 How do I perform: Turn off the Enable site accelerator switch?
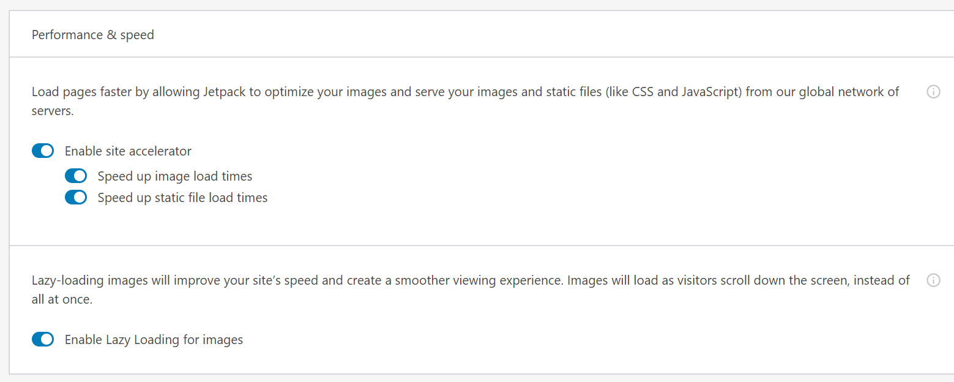(x=43, y=151)
